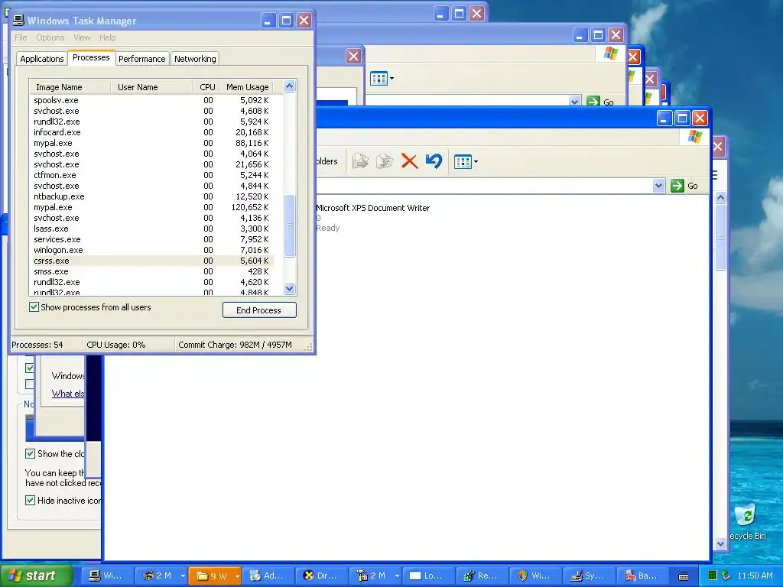Viewport: 783px width, 587px height.
Task: Click the What els... link in the dialog
Action: coord(68,394)
